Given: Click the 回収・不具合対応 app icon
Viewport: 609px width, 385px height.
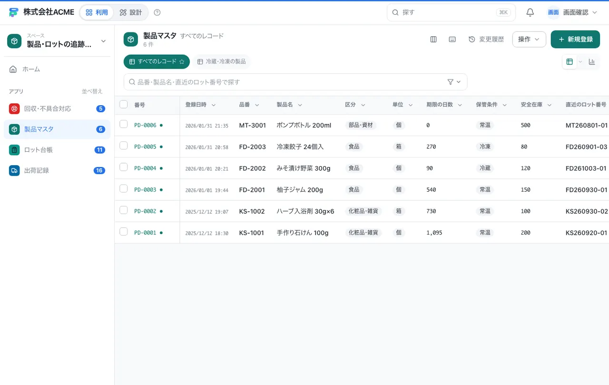Looking at the screenshot, I should click(14, 109).
